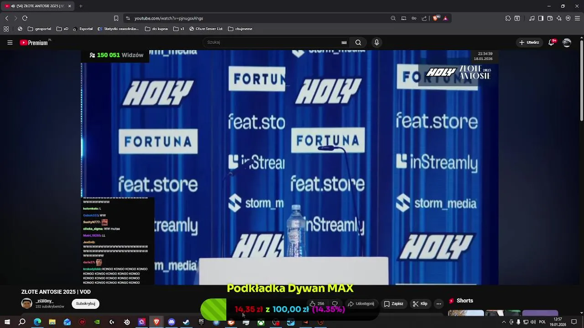Open Epic Games Launcher from taskbar

[201, 322]
